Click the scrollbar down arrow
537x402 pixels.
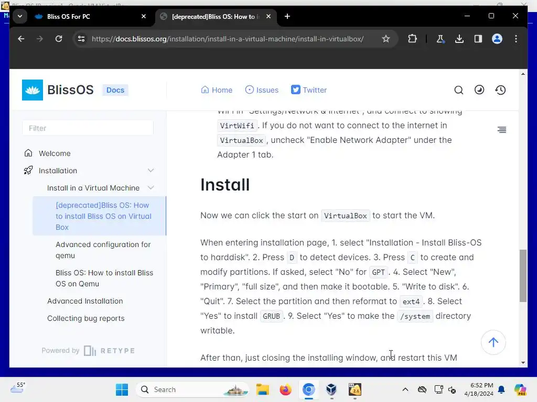pyautogui.click(x=523, y=363)
